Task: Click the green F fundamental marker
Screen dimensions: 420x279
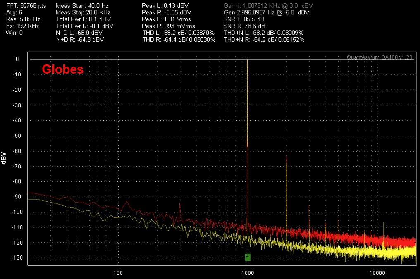Action: coord(248,258)
